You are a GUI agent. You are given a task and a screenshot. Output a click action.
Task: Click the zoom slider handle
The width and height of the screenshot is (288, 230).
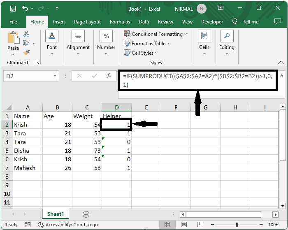[237, 225]
